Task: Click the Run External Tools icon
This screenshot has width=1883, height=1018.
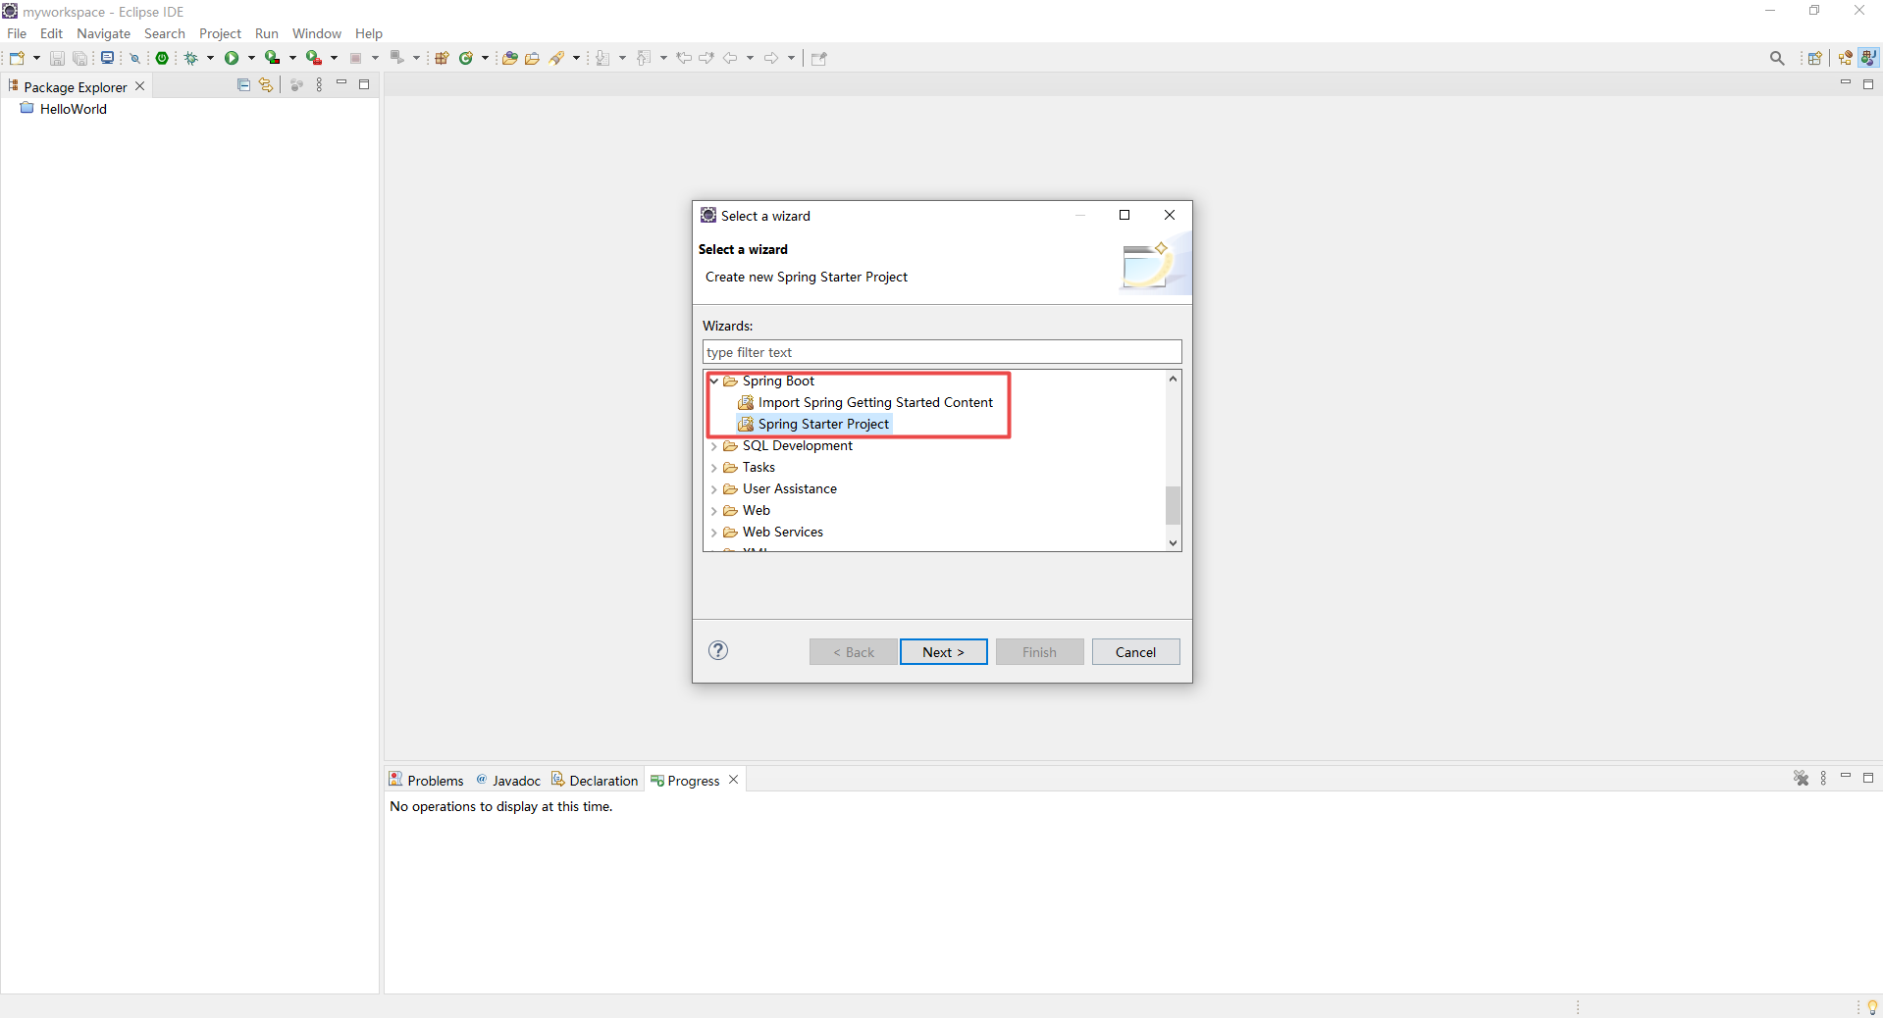Action: tap(314, 58)
